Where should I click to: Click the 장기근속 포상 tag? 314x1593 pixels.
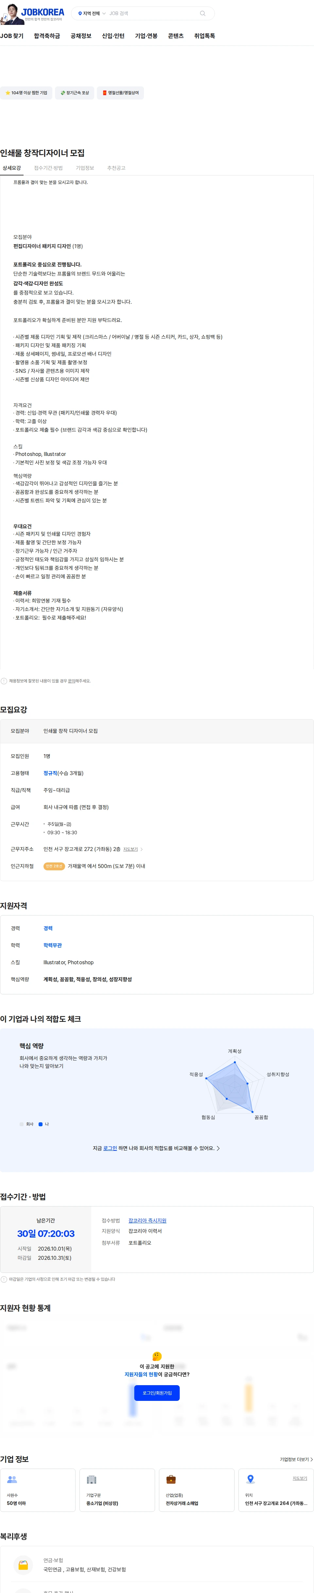(x=75, y=93)
